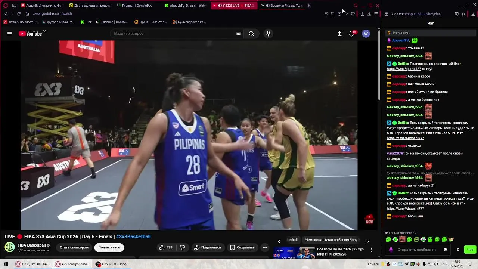Save the video with Сохранить

pyautogui.click(x=242, y=247)
